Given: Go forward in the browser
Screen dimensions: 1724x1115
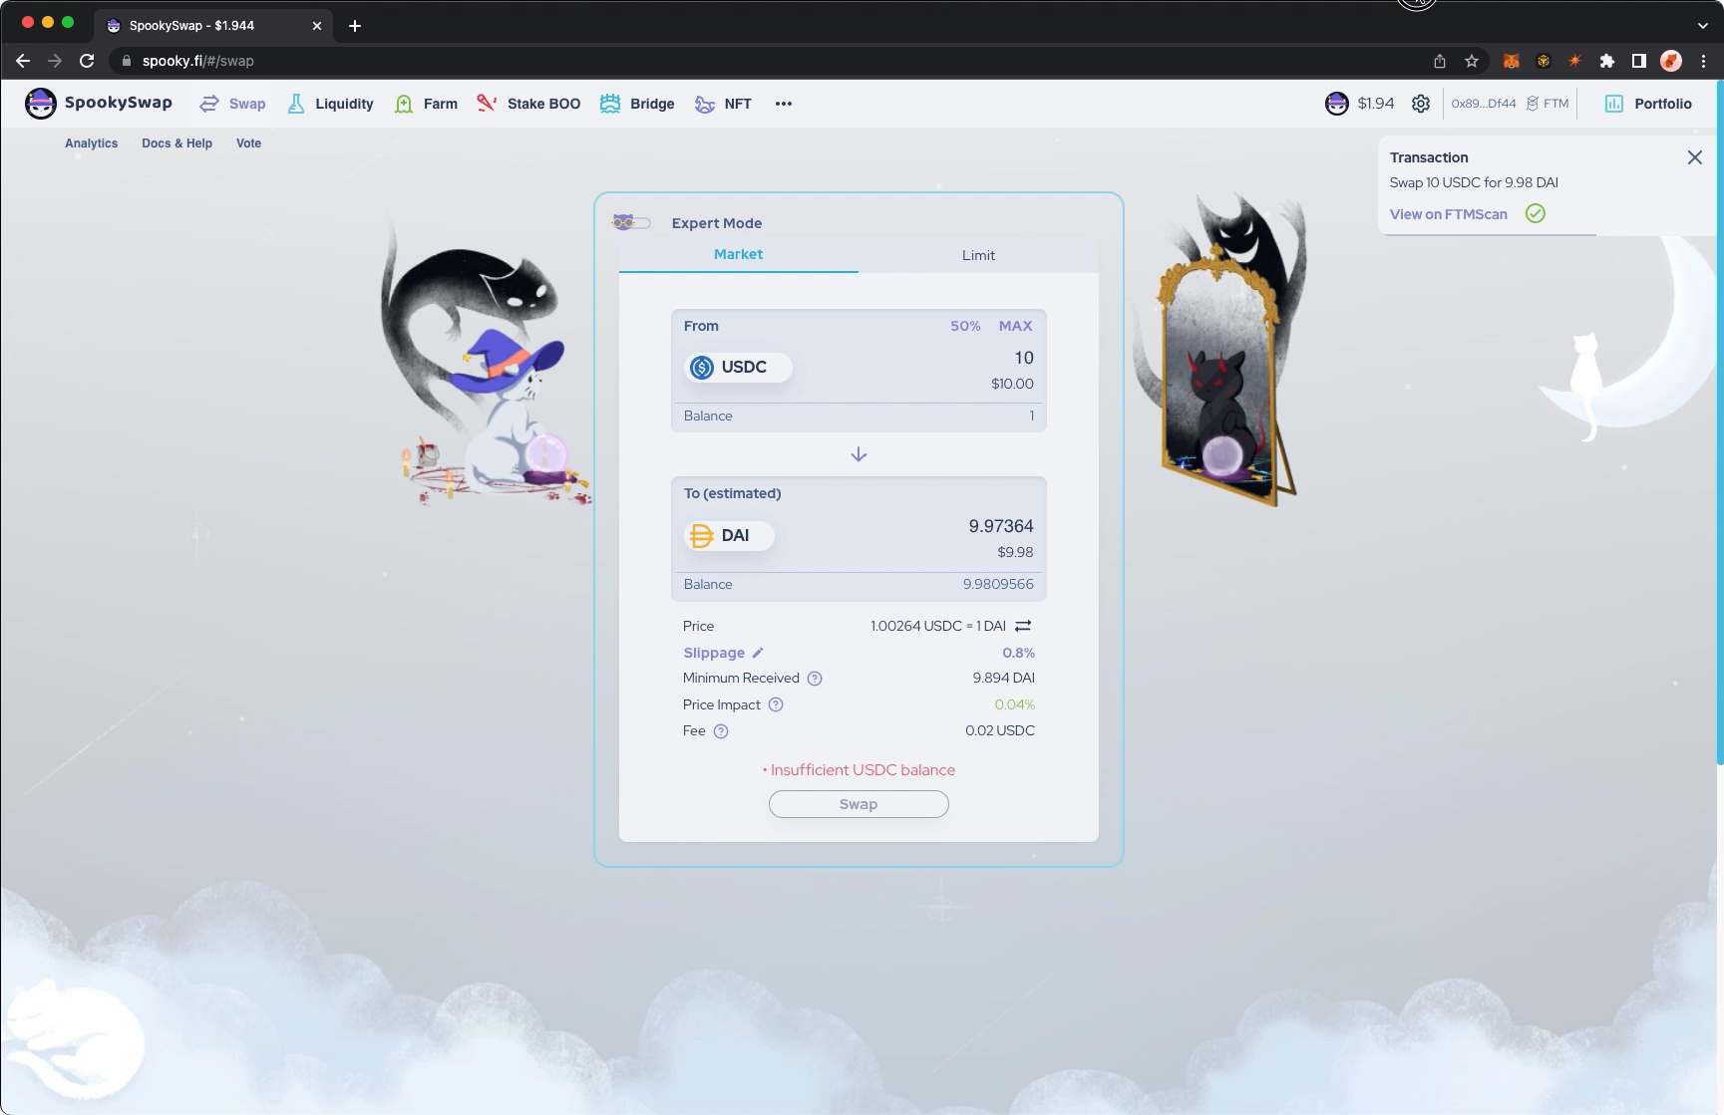Looking at the screenshot, I should 55,61.
